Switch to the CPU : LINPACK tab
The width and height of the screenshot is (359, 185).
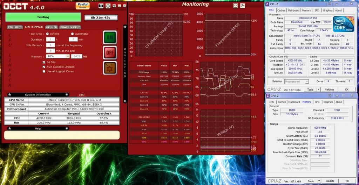click(x=34, y=27)
